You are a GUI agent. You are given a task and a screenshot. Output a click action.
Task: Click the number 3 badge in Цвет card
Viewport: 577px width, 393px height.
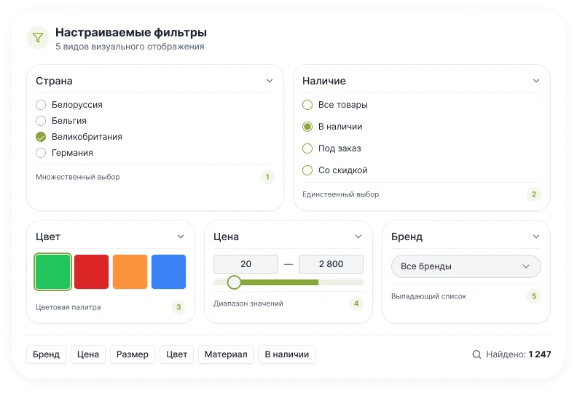pyautogui.click(x=178, y=307)
